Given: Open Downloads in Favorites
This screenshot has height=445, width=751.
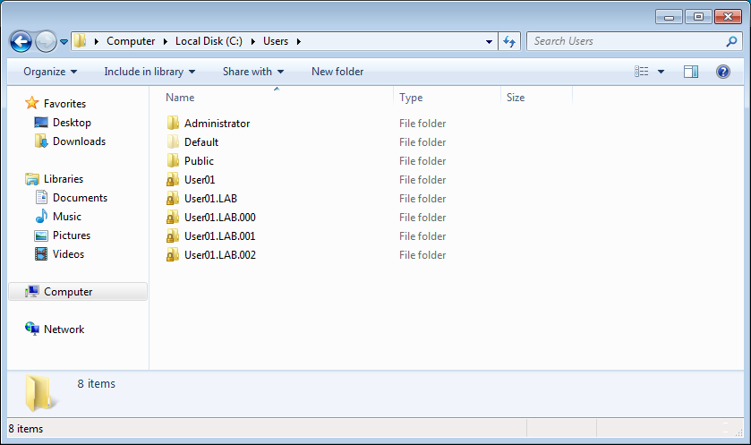Looking at the screenshot, I should (79, 141).
